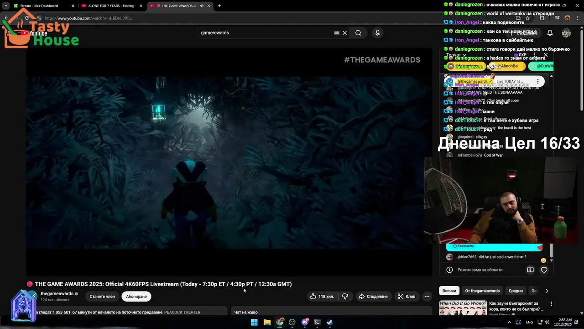The width and height of the screenshot is (584, 329).
Task: Open pinned thegameawards message options
Action: [x=538, y=81]
